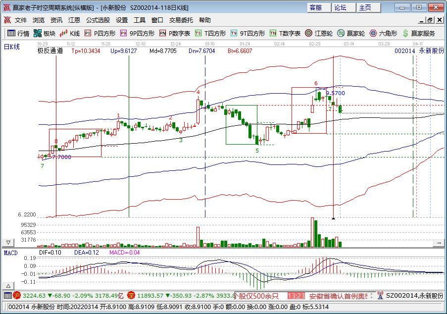This screenshot has height=314, width=447.
Task: Open the 帮助 menu
Action: pos(204,20)
